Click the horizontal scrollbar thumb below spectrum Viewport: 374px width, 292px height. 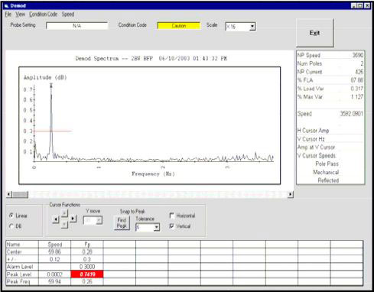pos(21,194)
